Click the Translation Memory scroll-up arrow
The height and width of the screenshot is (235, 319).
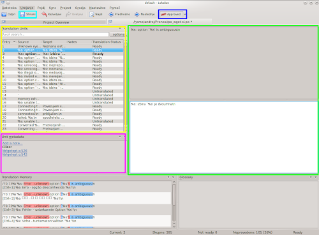(174, 182)
